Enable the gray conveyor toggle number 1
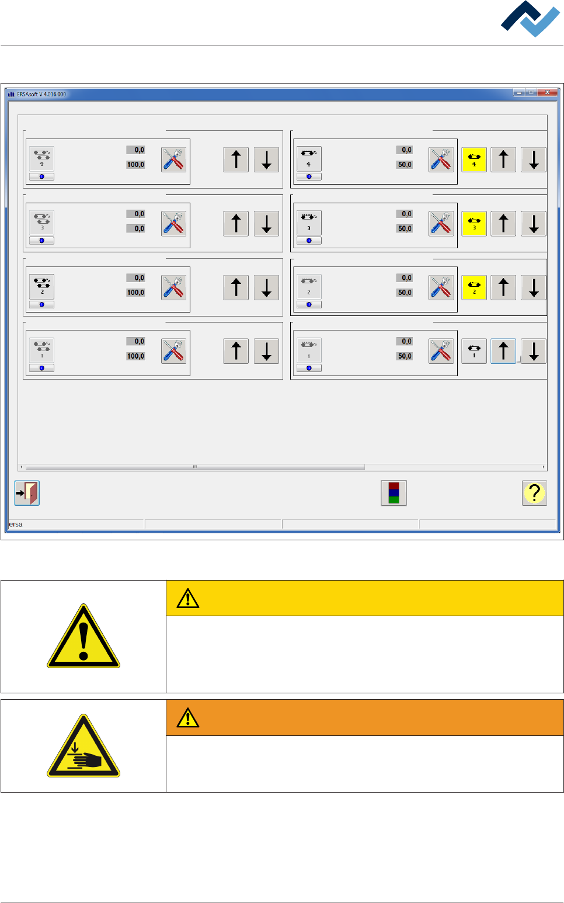Image resolution: width=564 pixels, height=903 pixels. [474, 351]
